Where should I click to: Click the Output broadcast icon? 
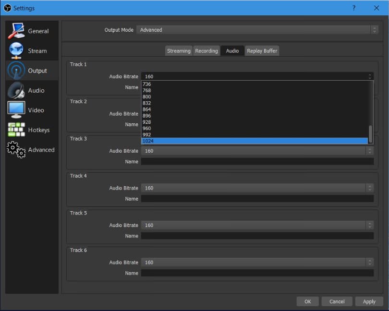pyautogui.click(x=16, y=71)
